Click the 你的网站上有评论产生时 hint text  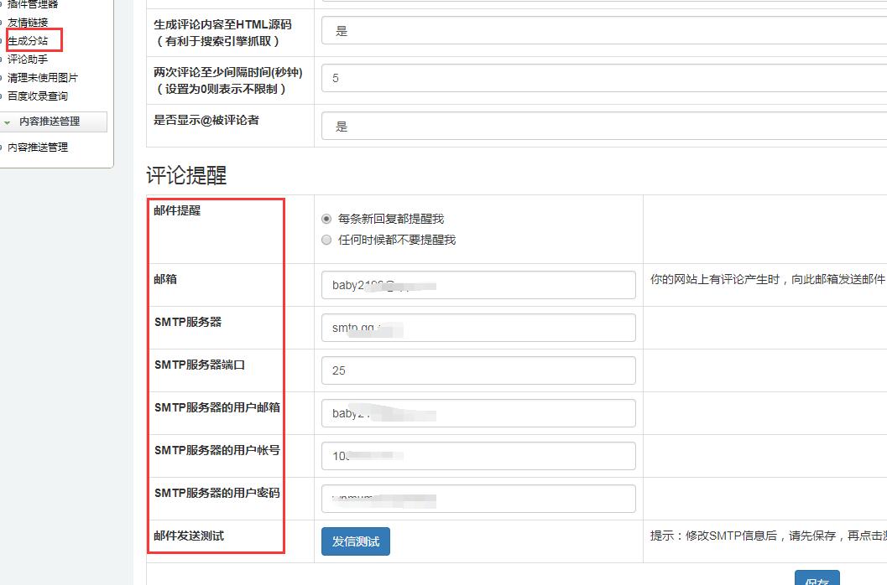coord(768,279)
